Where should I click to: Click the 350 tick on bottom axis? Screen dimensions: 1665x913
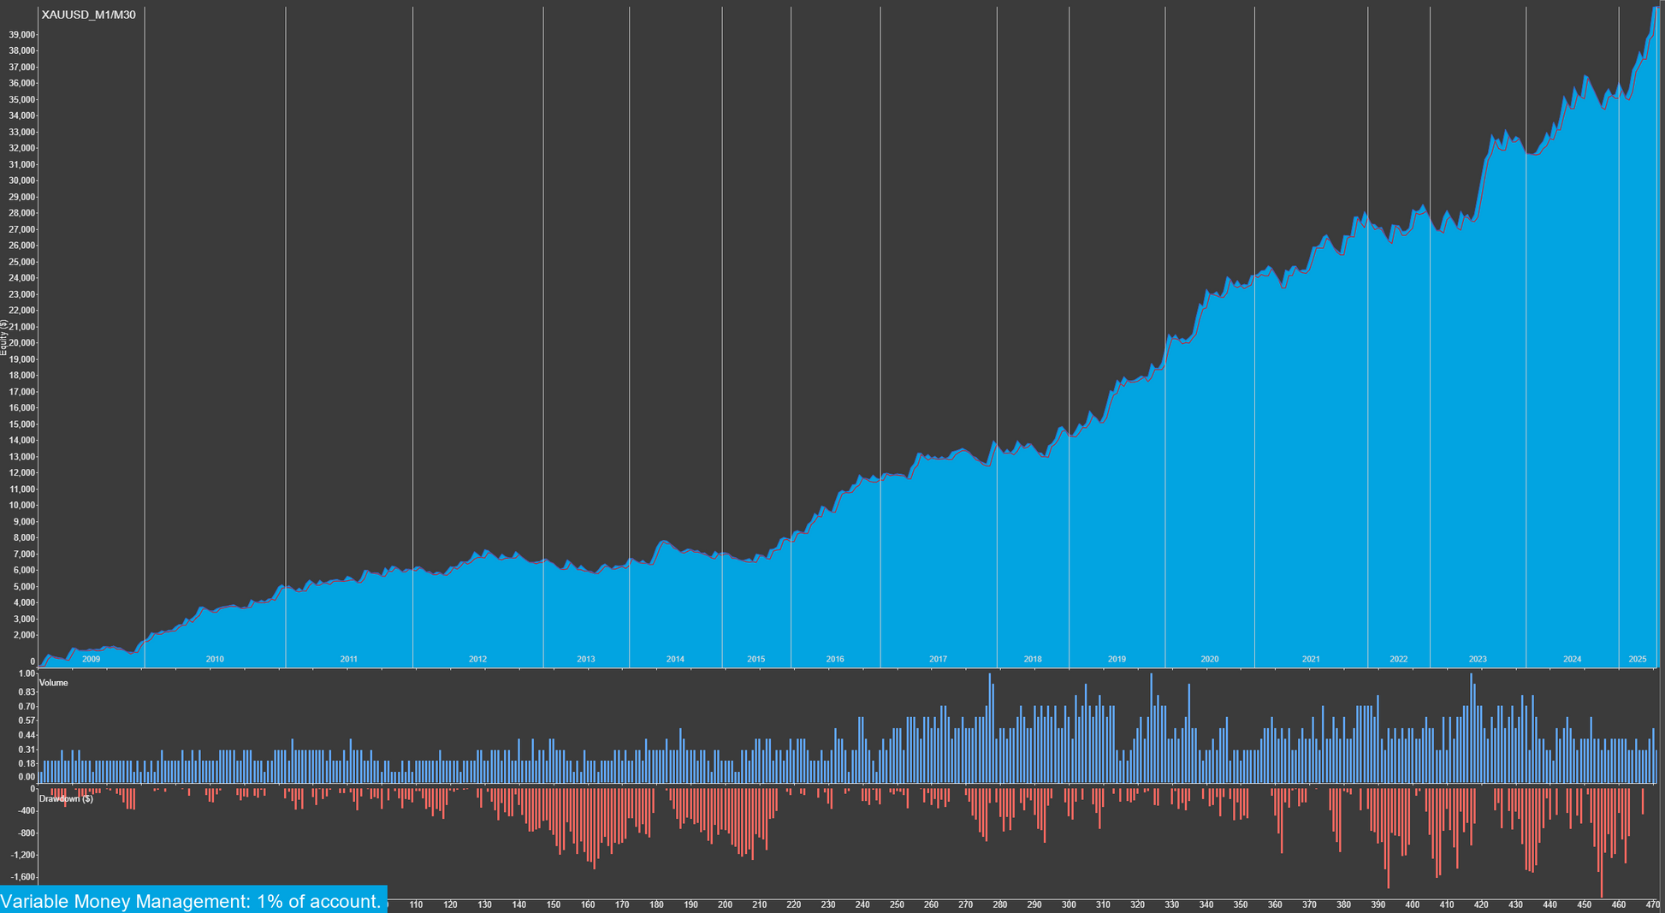[x=1241, y=904]
